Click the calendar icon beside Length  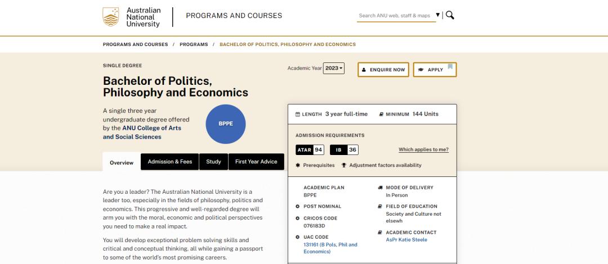pos(298,114)
